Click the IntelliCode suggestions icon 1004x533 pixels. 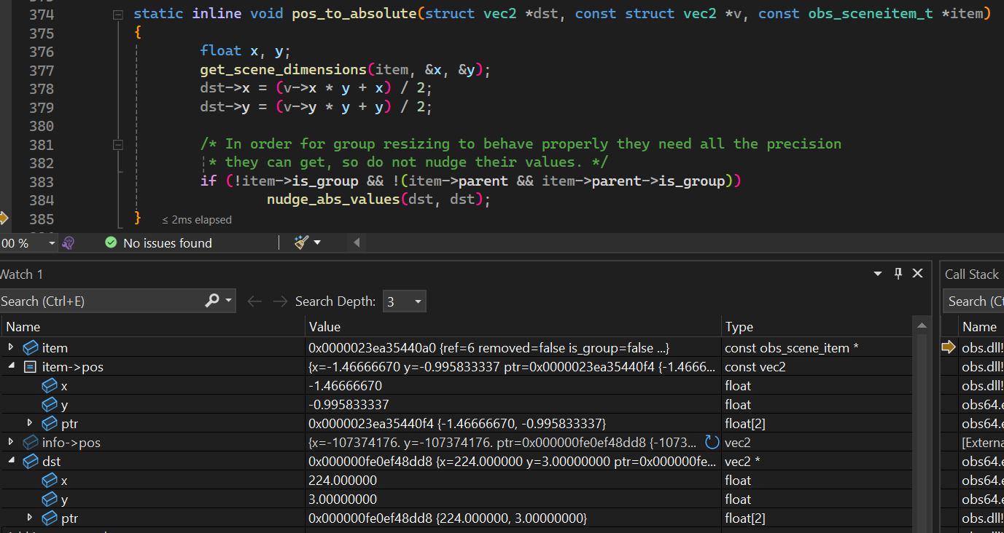[x=69, y=243]
